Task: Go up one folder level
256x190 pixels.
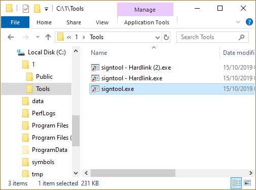Action: coord(48,37)
